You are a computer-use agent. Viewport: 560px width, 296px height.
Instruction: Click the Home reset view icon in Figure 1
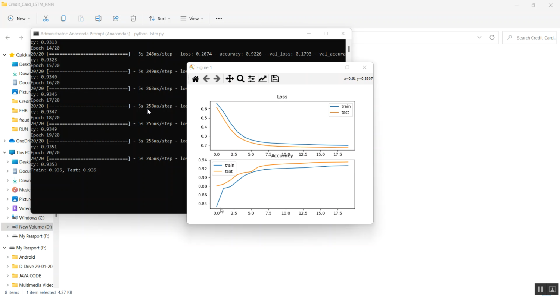coord(195,79)
